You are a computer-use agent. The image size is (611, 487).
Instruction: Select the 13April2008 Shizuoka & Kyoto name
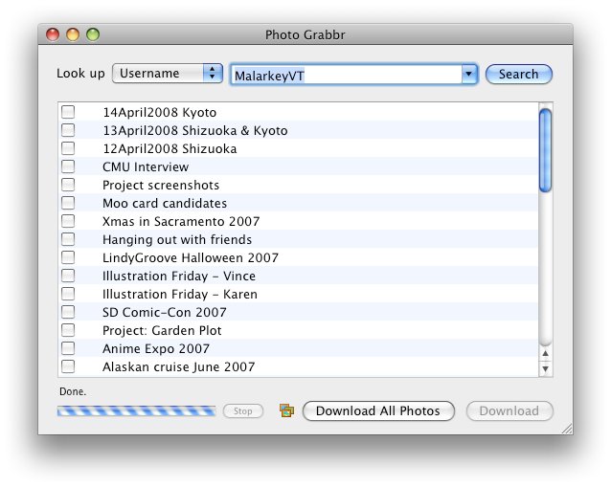pyautogui.click(x=195, y=131)
